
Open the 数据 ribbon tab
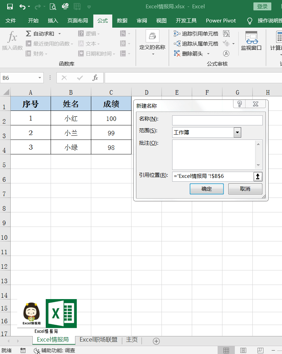[x=122, y=21]
